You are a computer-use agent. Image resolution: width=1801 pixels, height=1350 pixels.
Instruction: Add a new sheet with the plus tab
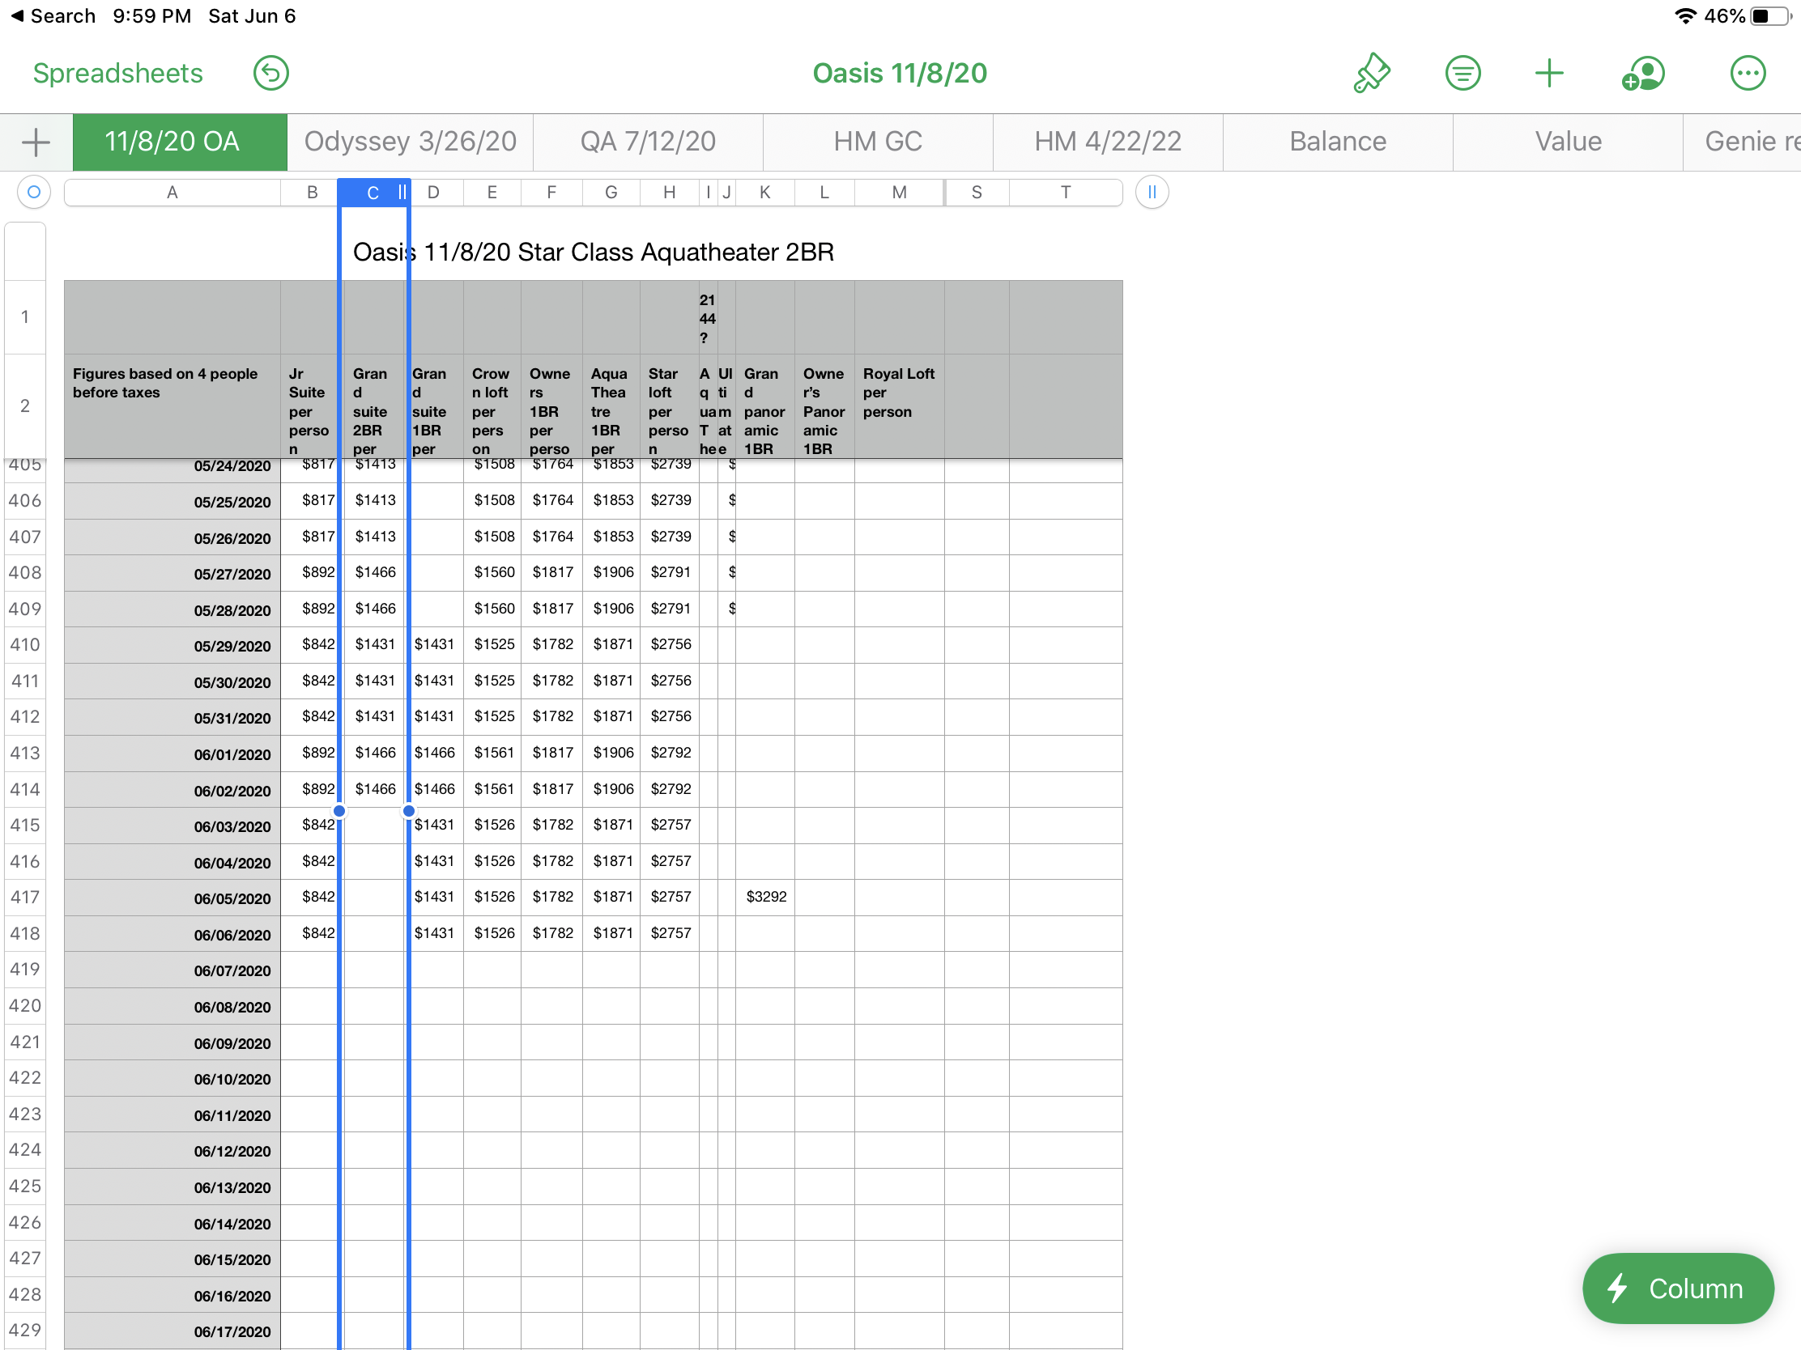tap(36, 142)
